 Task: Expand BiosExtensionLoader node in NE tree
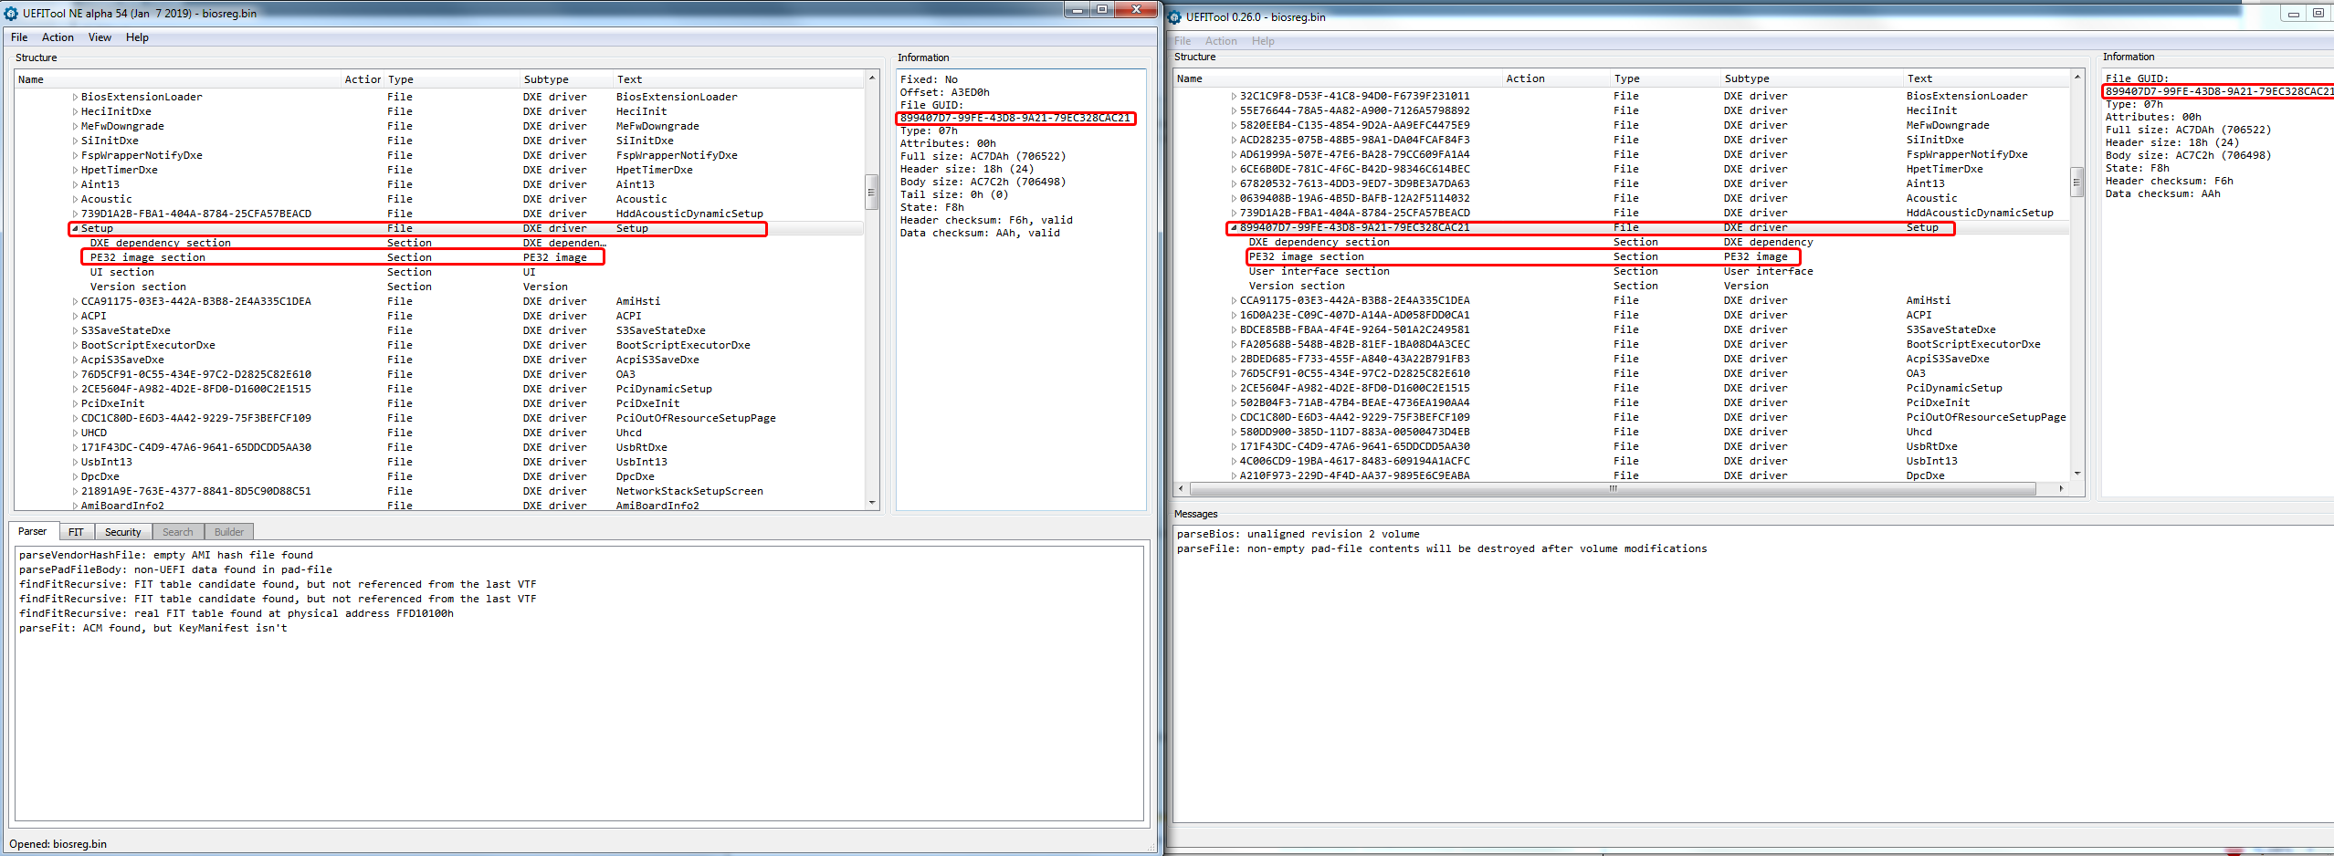pos(75,97)
